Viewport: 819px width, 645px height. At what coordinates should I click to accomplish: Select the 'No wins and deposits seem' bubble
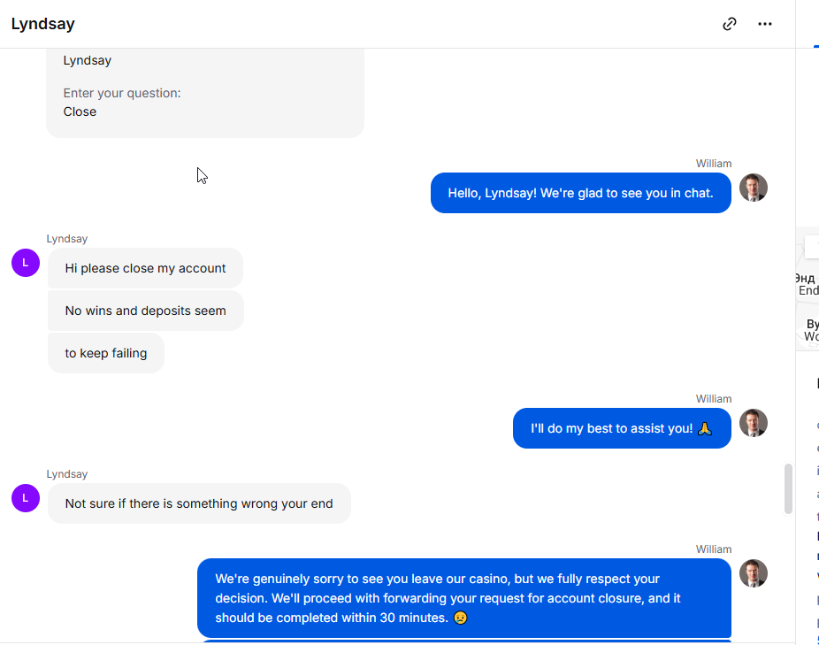click(x=145, y=311)
